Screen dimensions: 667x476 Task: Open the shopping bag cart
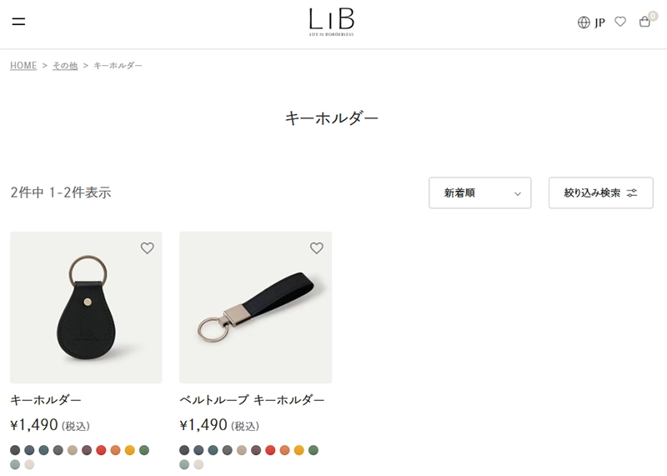click(x=645, y=22)
